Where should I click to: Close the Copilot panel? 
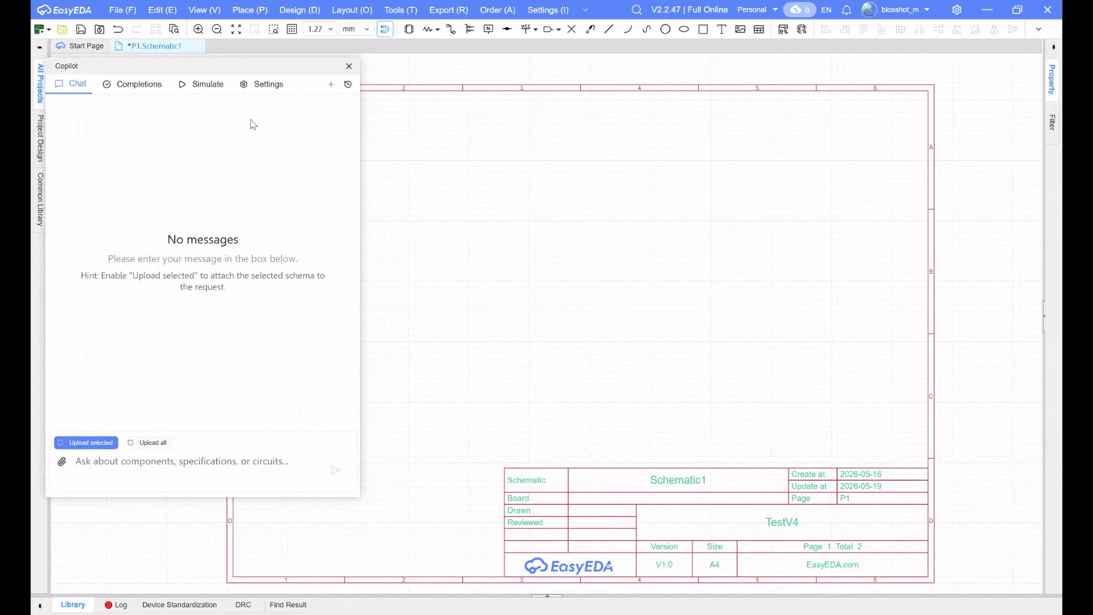point(349,66)
